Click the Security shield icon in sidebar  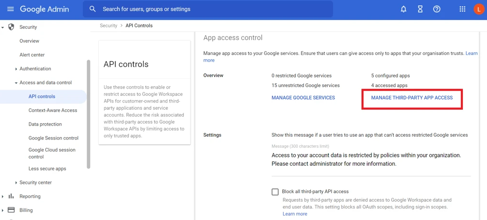click(x=12, y=27)
